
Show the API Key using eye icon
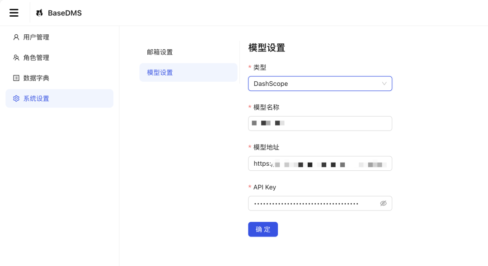coord(383,203)
